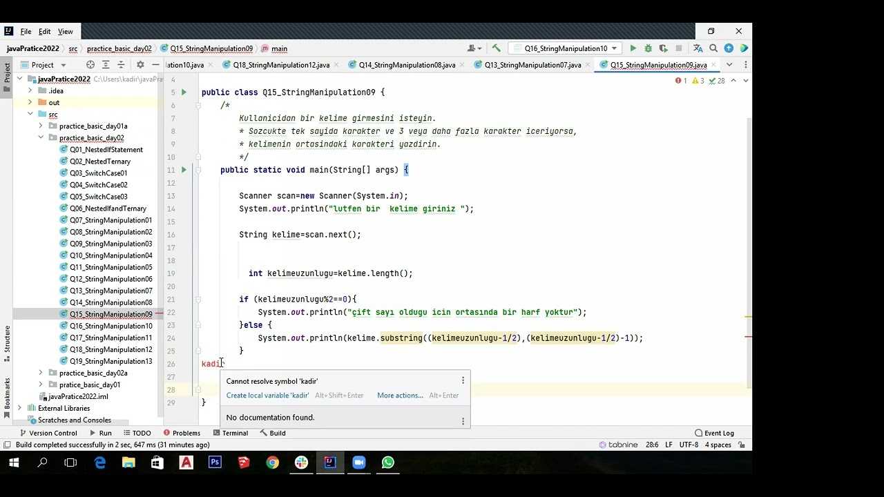Open the Translate toolbar icon

click(x=698, y=48)
